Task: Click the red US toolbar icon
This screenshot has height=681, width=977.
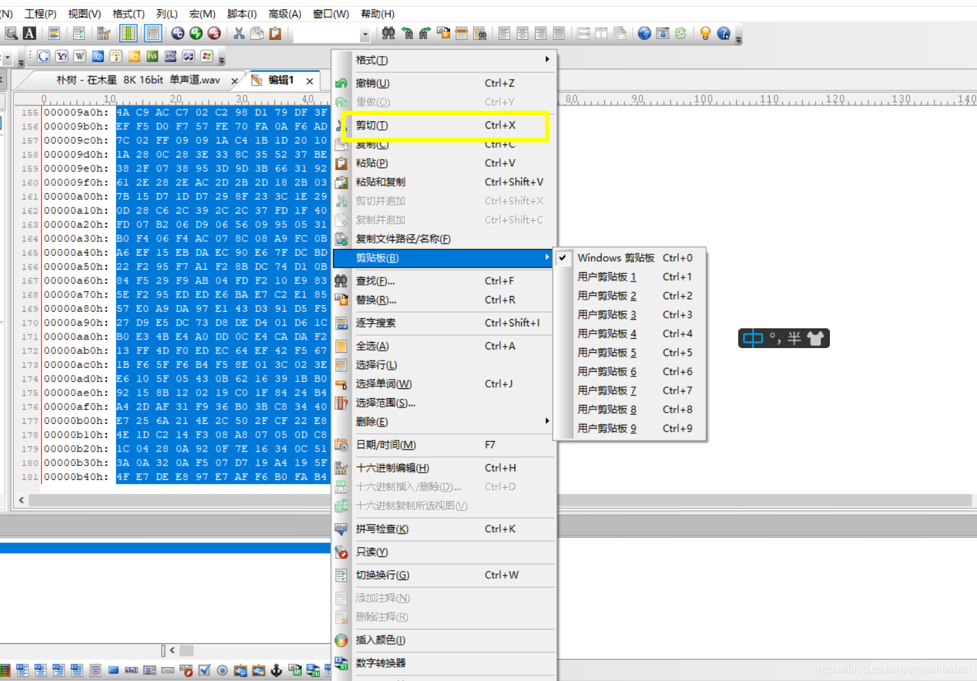Action: click(x=214, y=33)
